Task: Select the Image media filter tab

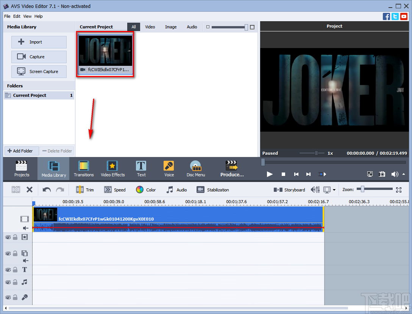Action: (171, 27)
